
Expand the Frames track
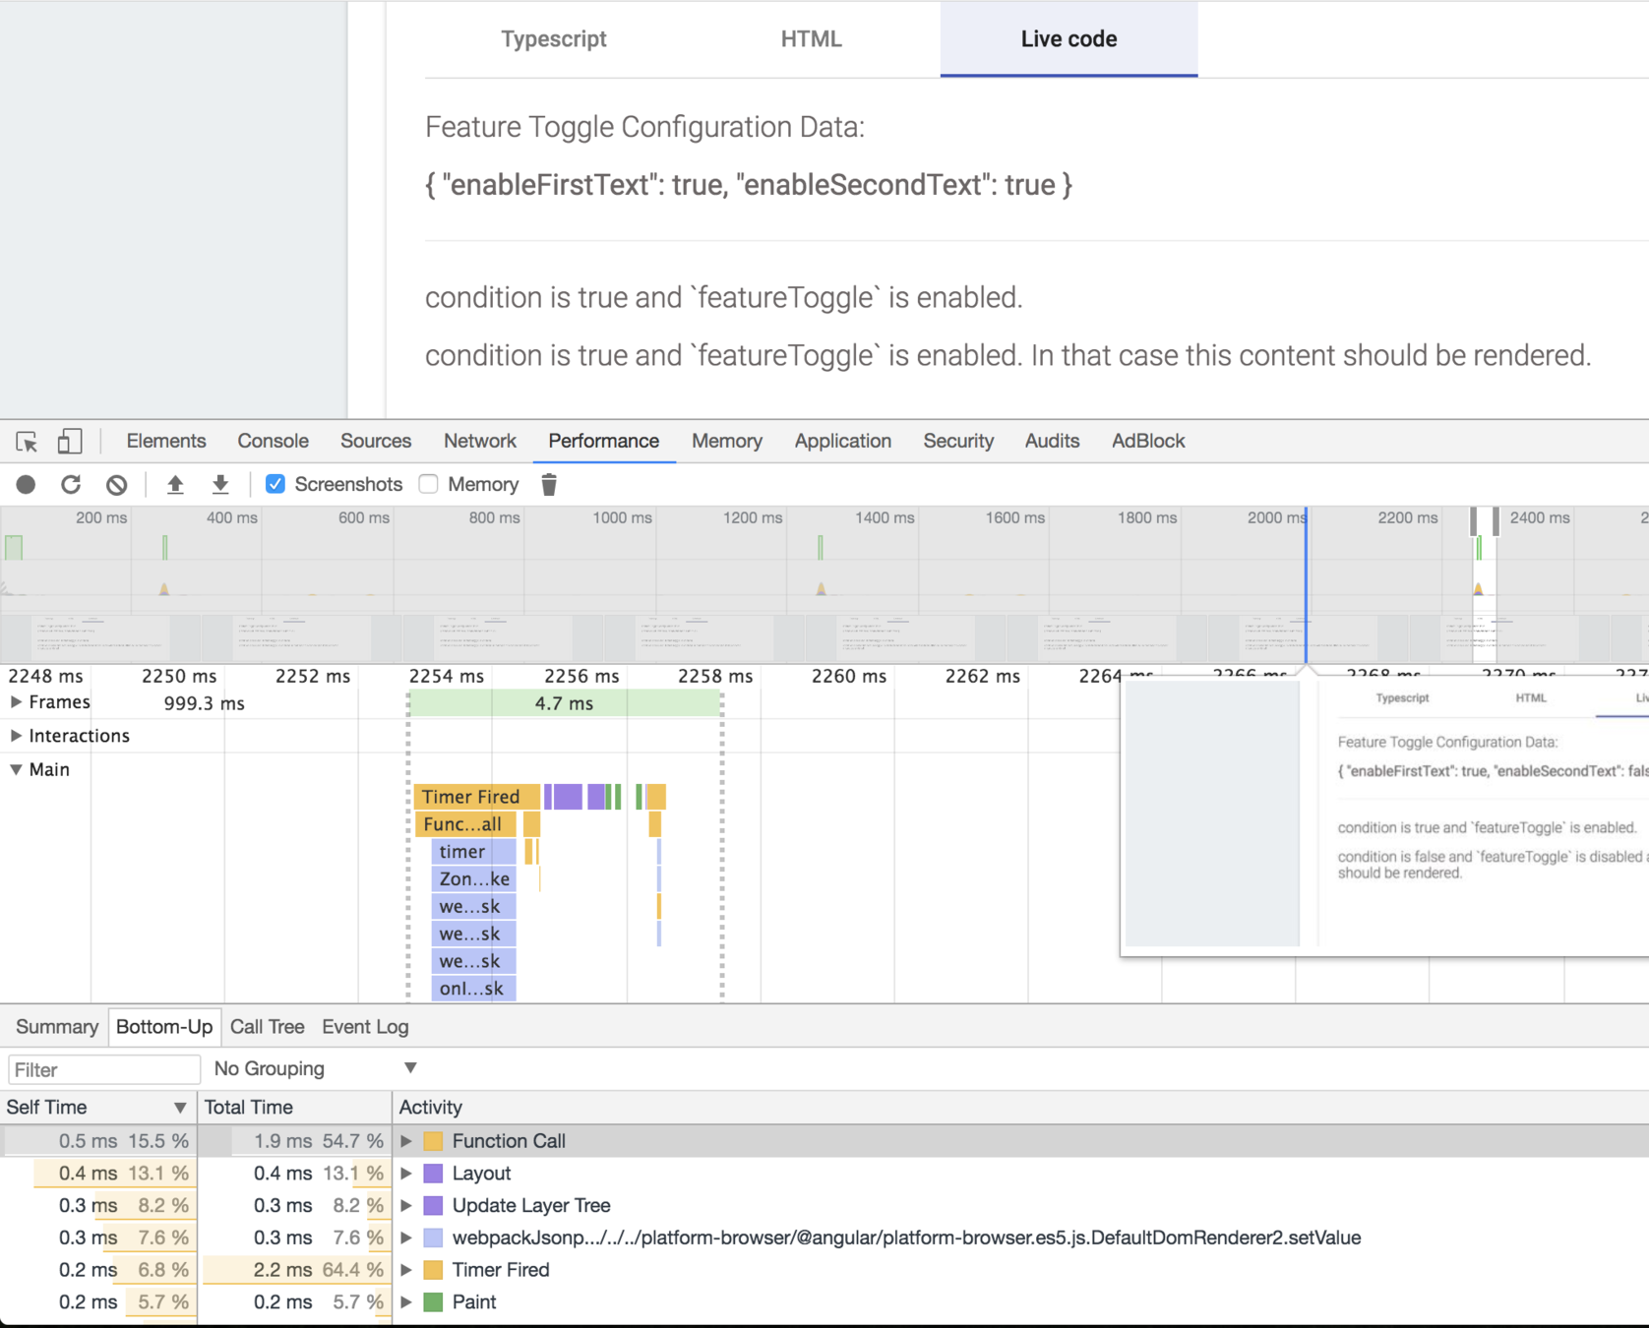click(16, 702)
